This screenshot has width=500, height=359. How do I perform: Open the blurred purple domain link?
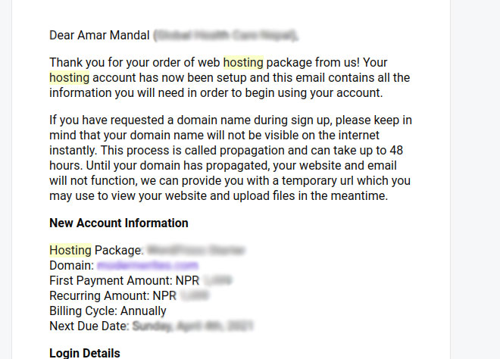pyautogui.click(x=148, y=265)
